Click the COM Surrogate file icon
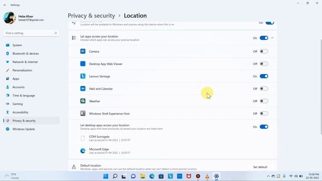This screenshot has width=322, height=181. click(x=83, y=138)
